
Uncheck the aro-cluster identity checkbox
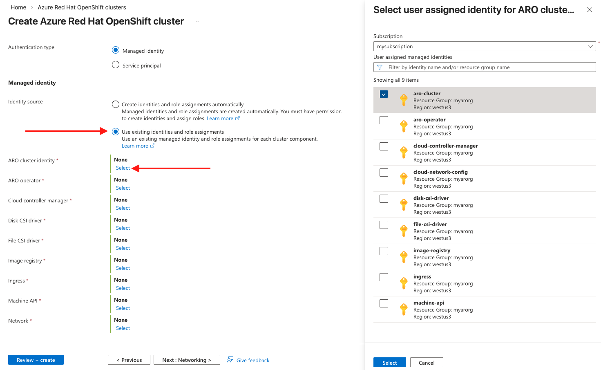(384, 94)
